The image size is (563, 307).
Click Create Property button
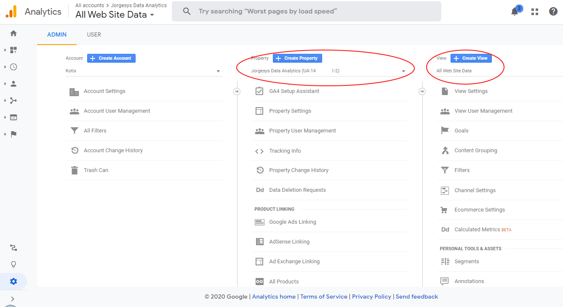click(297, 58)
